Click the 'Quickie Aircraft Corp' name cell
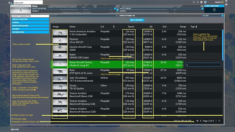 (x=80, y=47)
